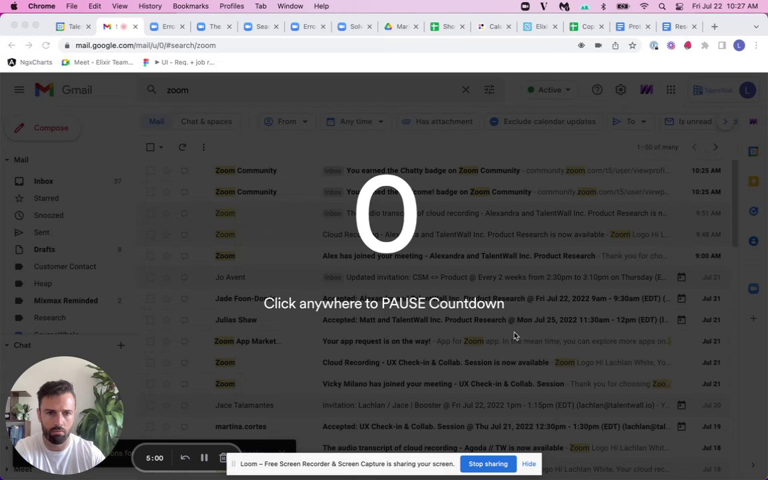Image resolution: width=768 pixels, height=480 pixels.
Task: Open the History menu in menu bar
Action: 150,7
